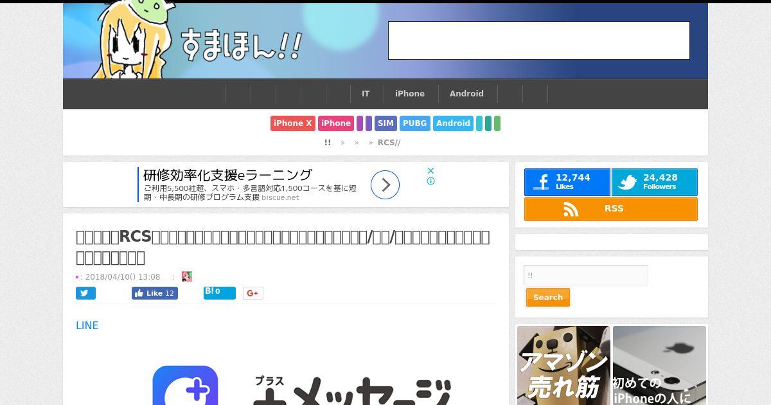771x405 pixels.
Task: Share article with the blue Twitter bird button
Action: (85, 293)
